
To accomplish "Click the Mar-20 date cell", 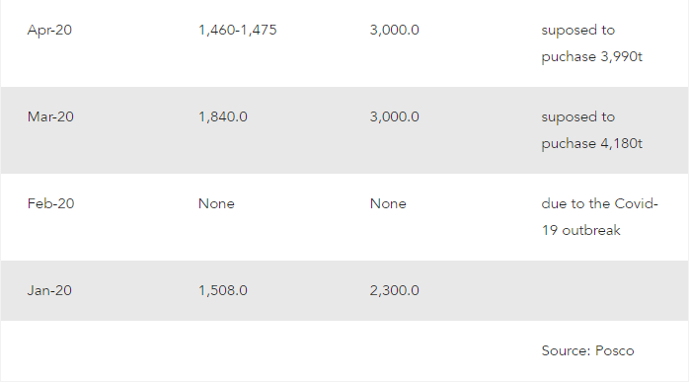I will (50, 116).
